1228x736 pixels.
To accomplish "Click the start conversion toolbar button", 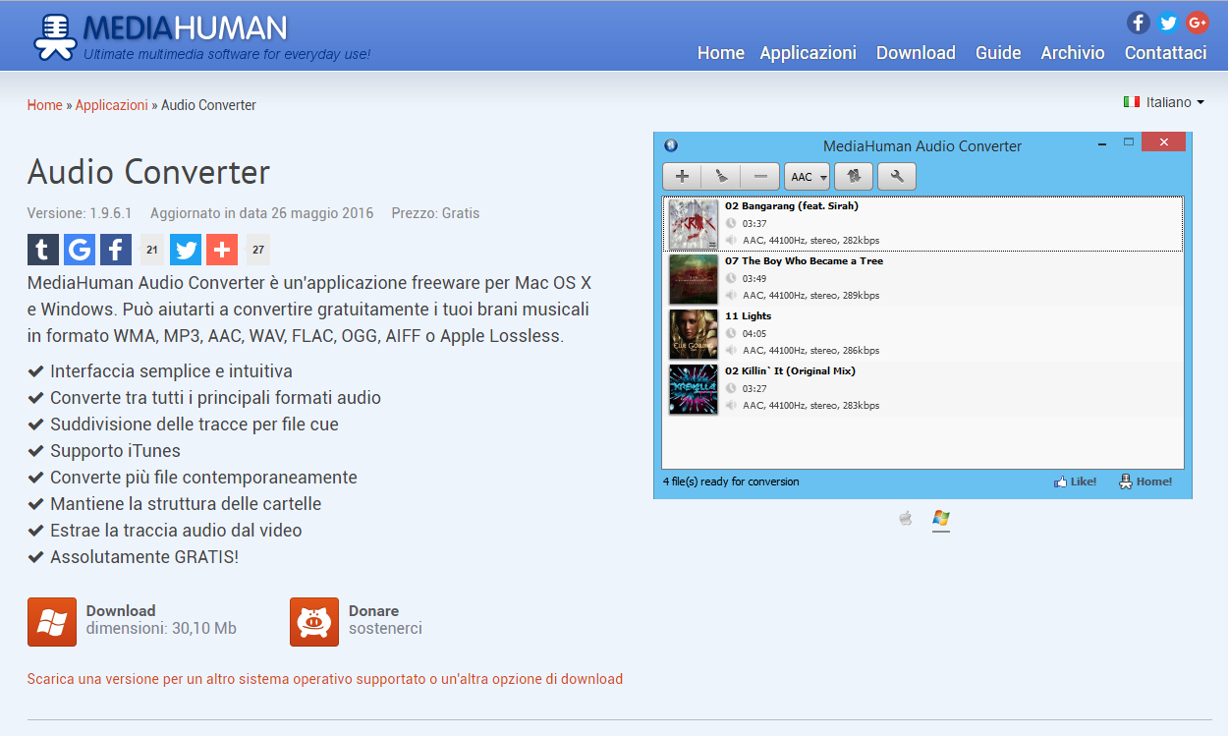I will click(854, 177).
